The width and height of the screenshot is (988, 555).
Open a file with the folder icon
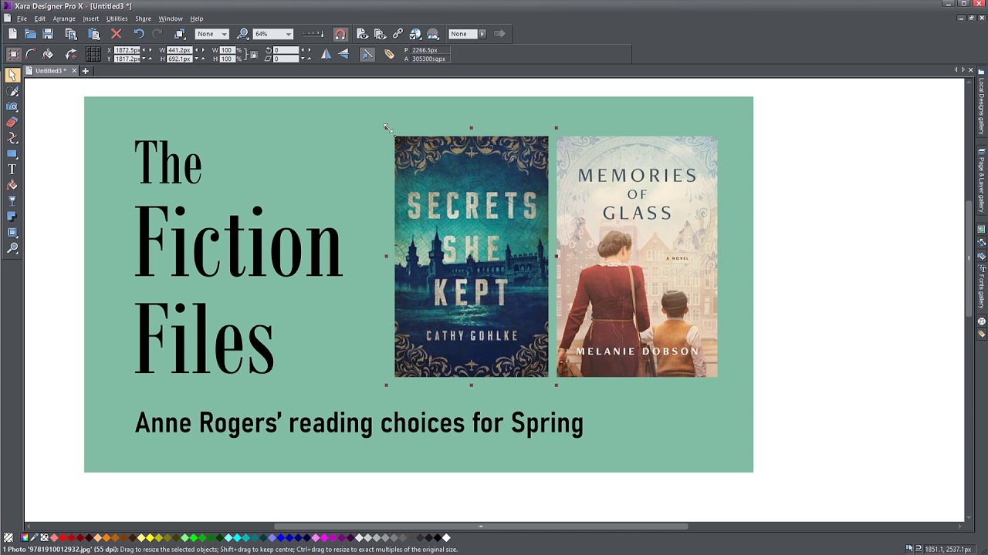[x=30, y=34]
